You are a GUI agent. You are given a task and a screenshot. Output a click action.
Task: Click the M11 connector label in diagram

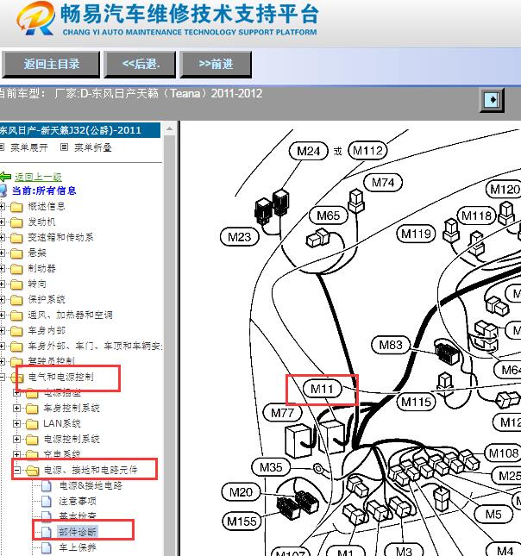[x=323, y=389]
